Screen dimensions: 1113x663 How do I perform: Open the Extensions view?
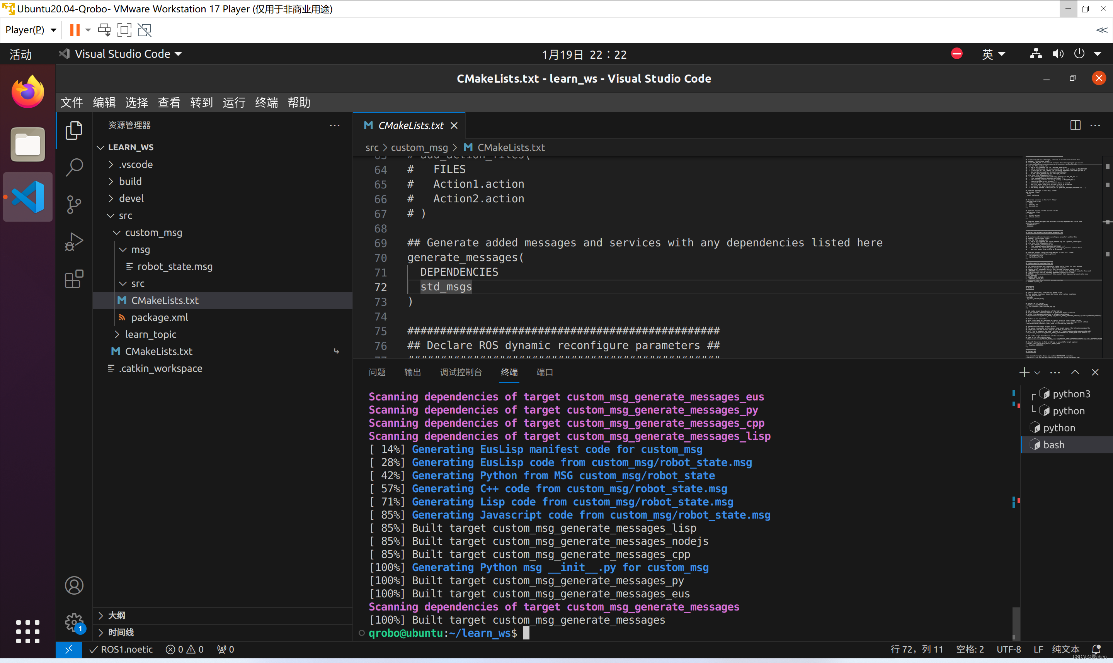(x=74, y=279)
